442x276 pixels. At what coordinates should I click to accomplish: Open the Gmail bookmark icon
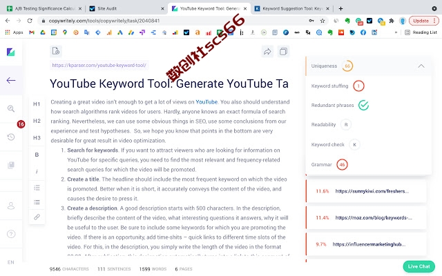(32, 32)
